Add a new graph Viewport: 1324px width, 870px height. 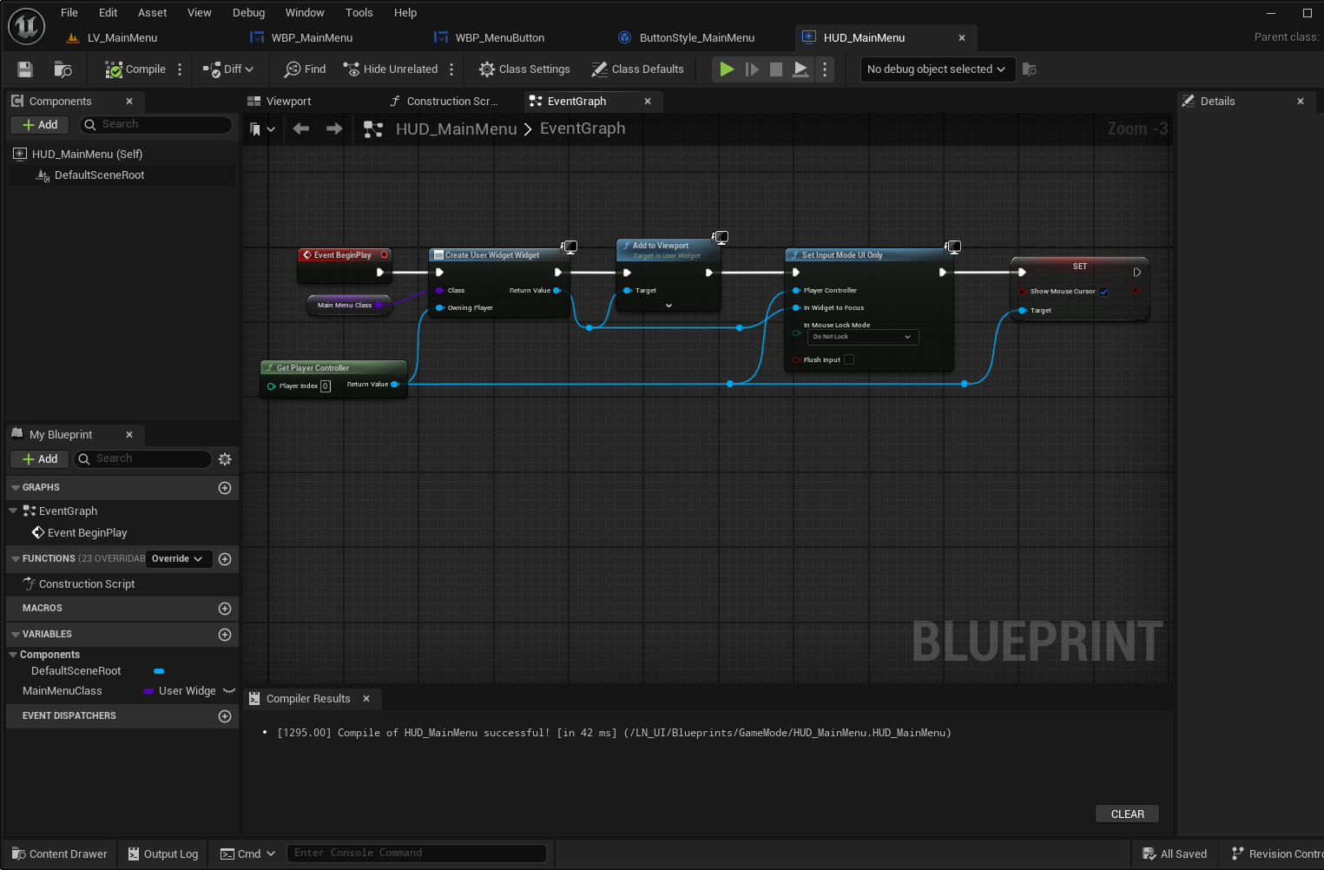[225, 488]
